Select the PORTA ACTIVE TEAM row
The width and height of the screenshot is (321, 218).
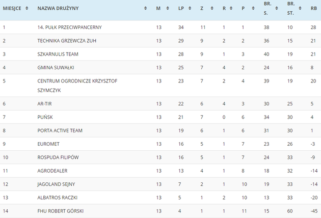tap(160, 130)
